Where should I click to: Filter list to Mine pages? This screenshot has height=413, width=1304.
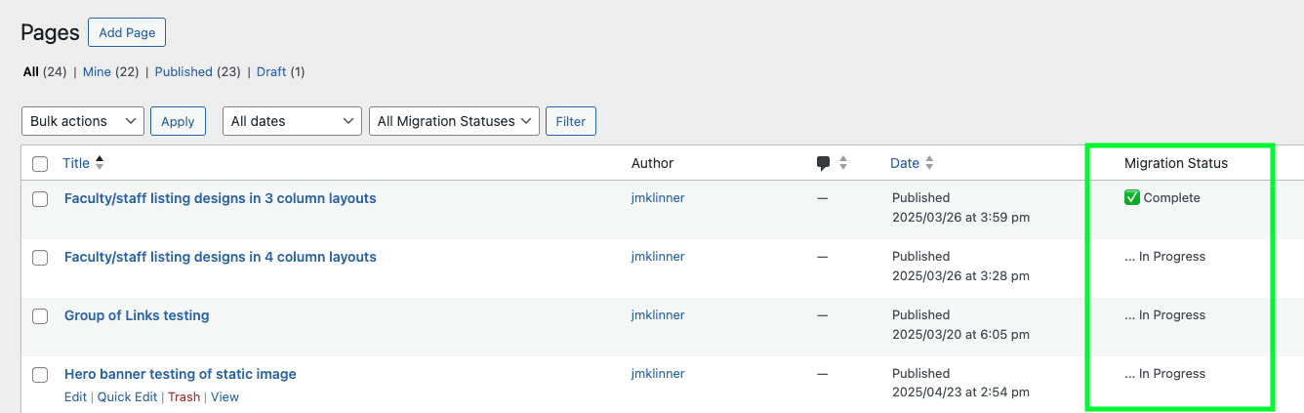(97, 71)
